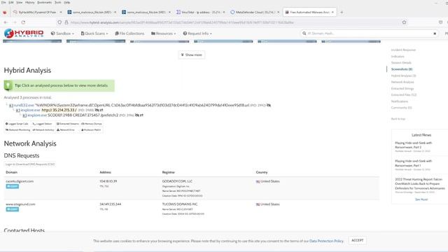
Task: Expand the Request Info dropdown
Action: click(x=197, y=34)
